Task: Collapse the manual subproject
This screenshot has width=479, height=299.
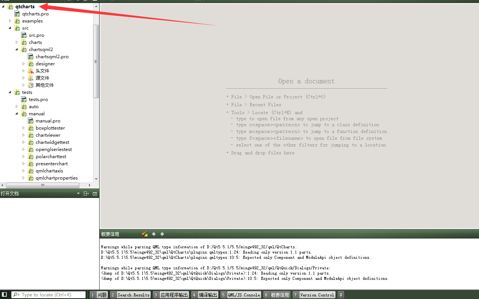Action: tap(17, 114)
